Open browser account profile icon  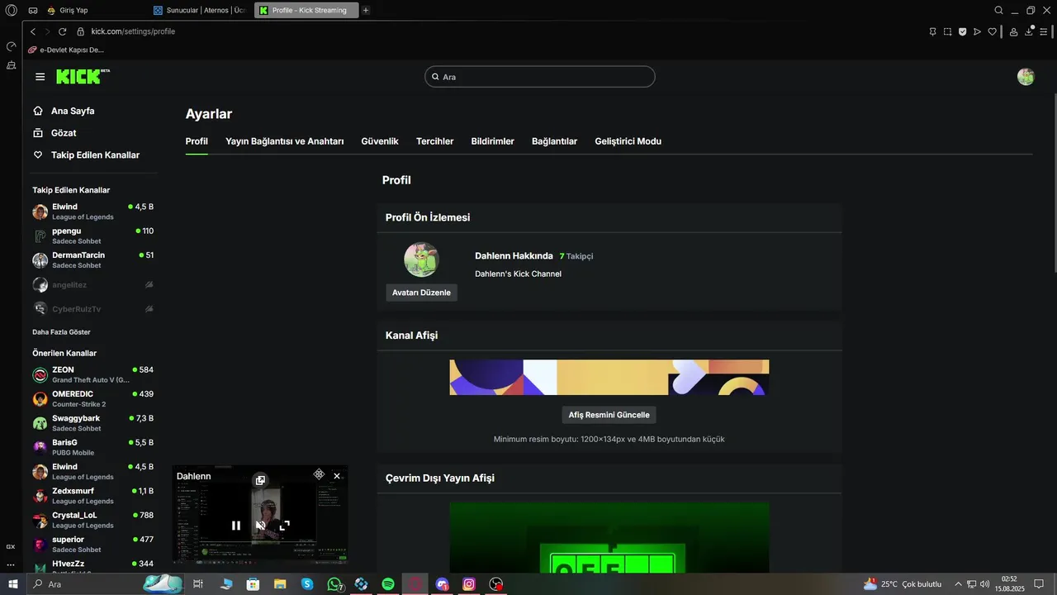1013,31
